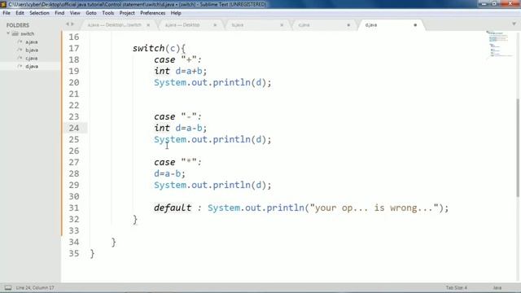Image resolution: width=521 pixels, height=293 pixels.
Task: Collapse the switch folder in sidebar
Action: tap(8, 33)
